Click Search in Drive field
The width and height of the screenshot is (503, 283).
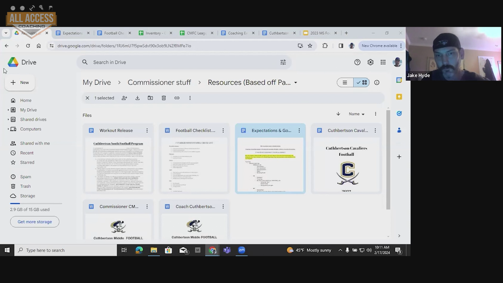pyautogui.click(x=184, y=62)
